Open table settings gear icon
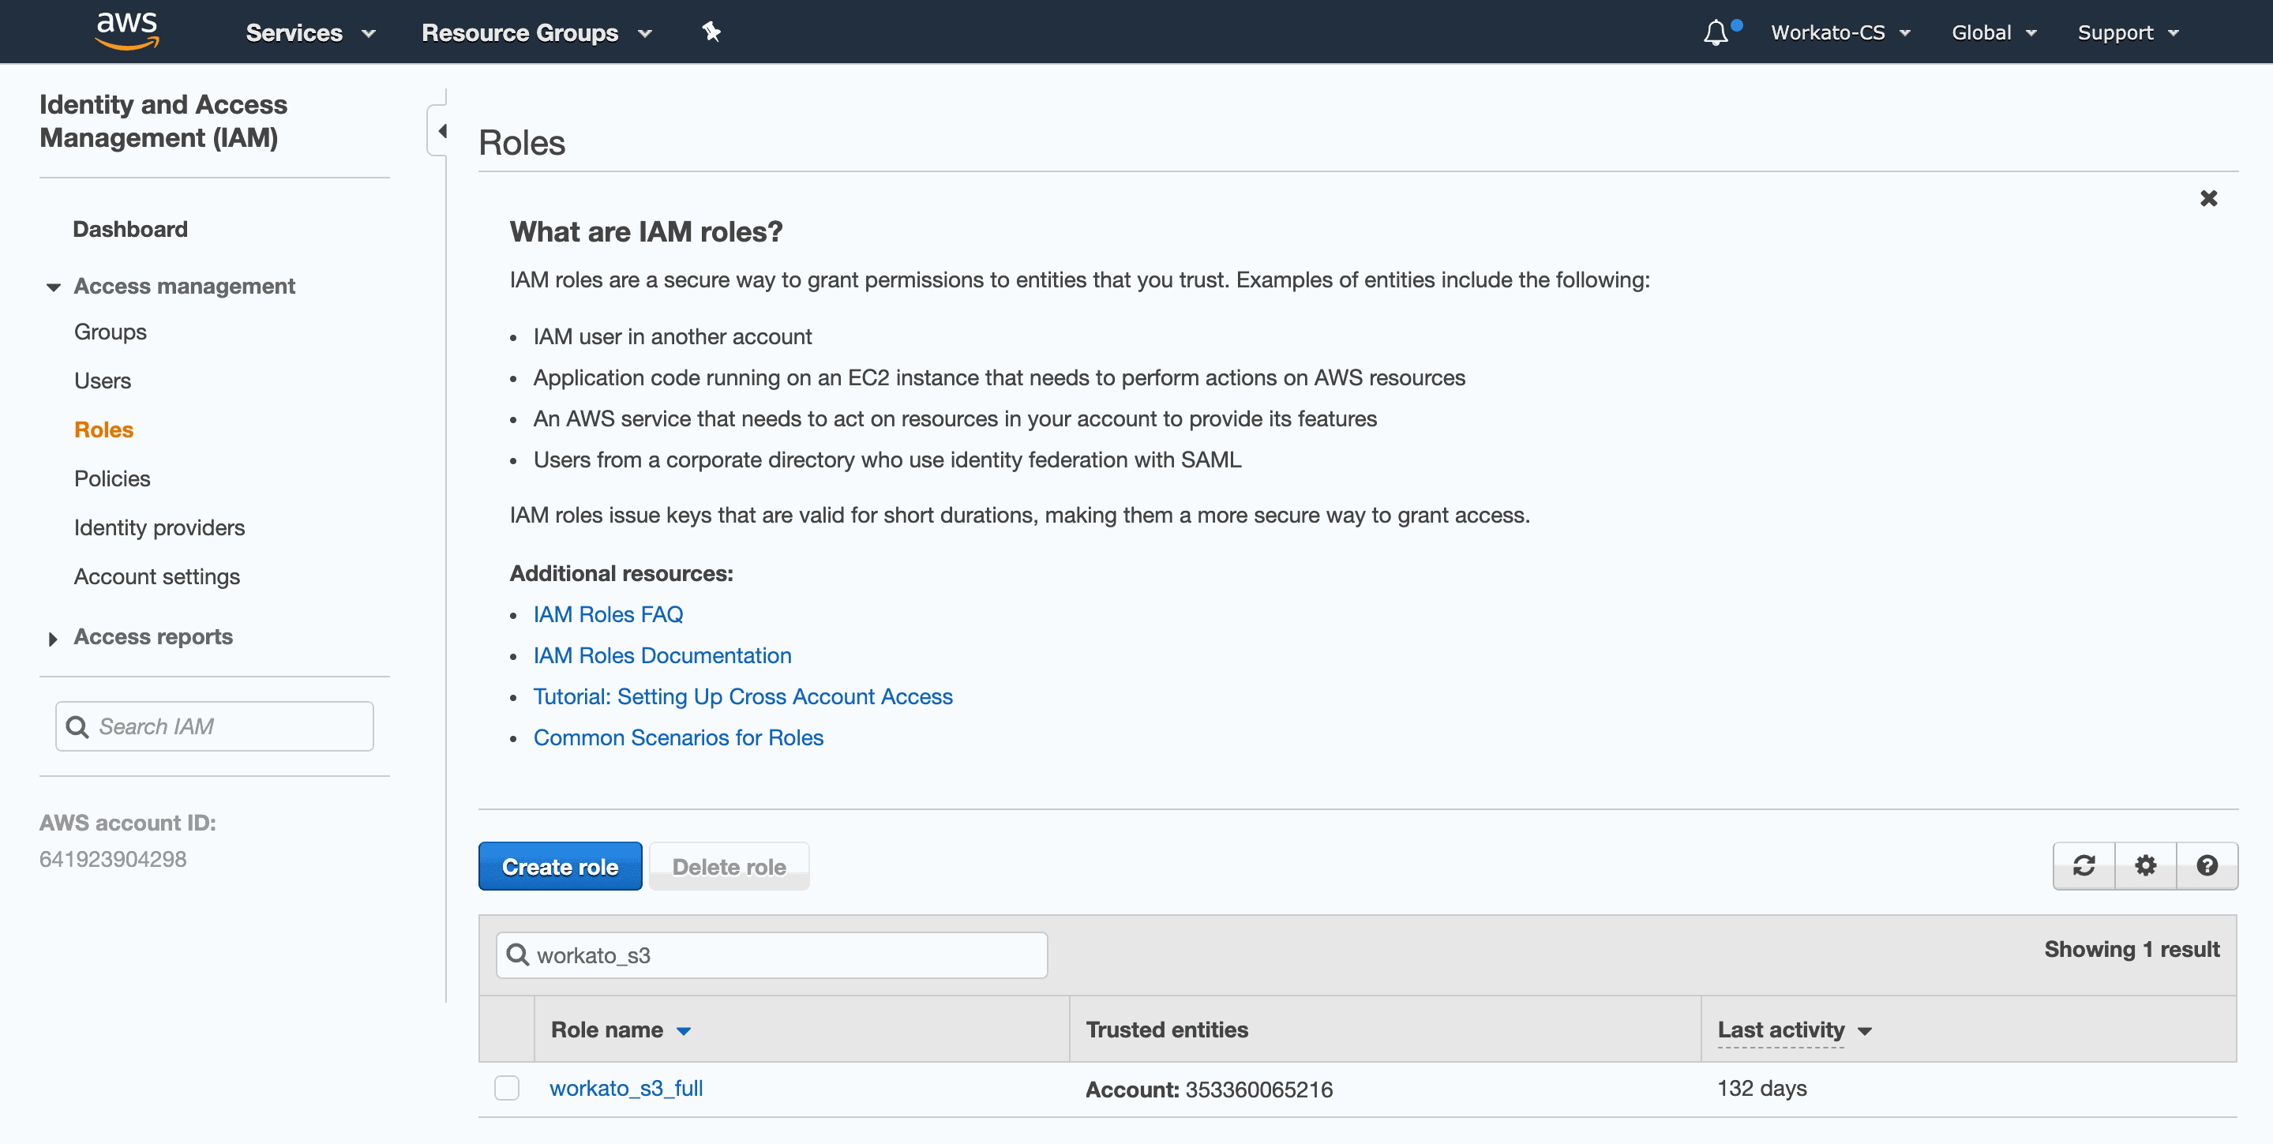This screenshot has height=1144, width=2273. coord(2145,865)
